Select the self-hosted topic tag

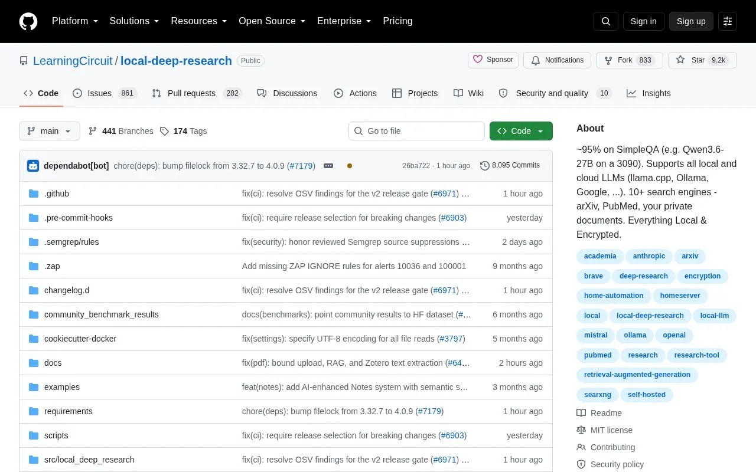647,395
